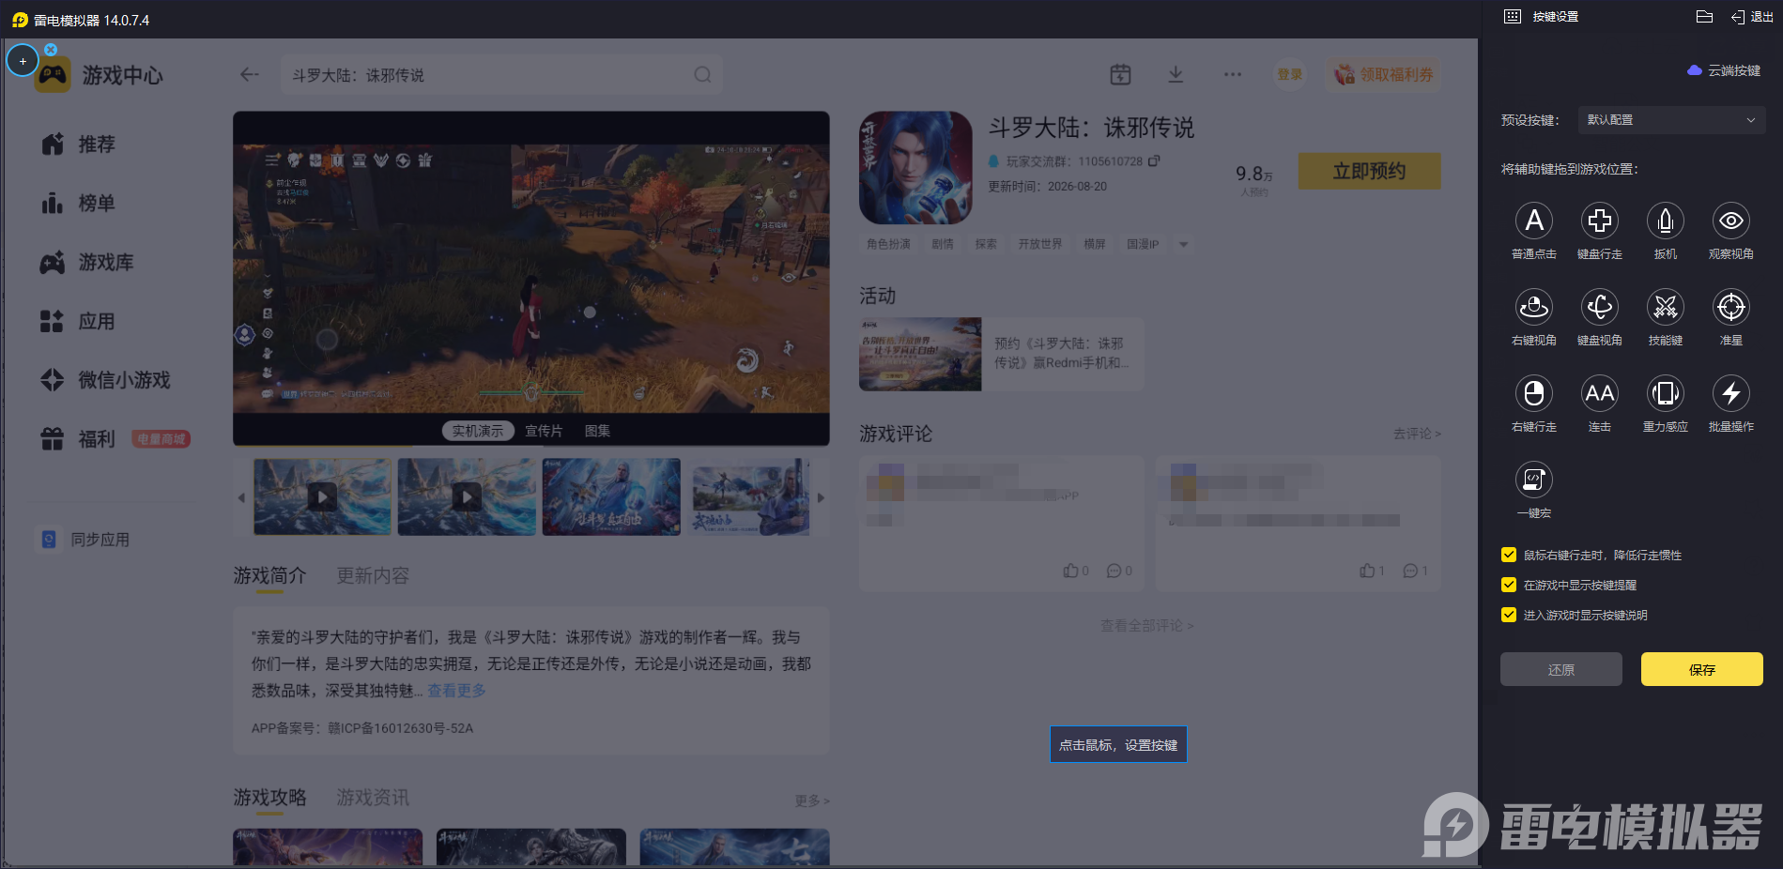
Task: Expand the game tags dropdown arrow
Action: point(1184,244)
